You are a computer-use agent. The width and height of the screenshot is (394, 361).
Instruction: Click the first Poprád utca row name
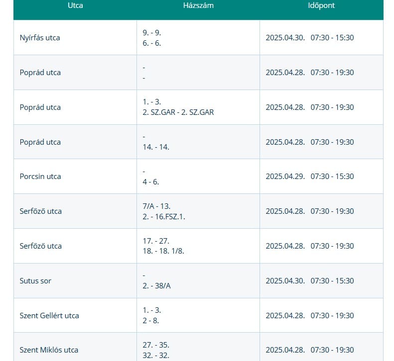[40, 73]
